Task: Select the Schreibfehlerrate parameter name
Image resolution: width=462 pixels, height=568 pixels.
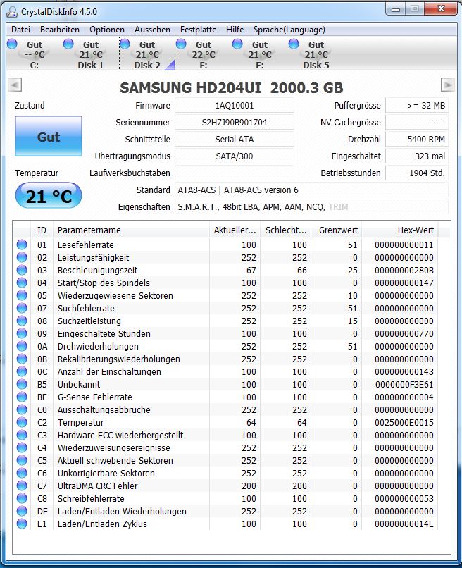Action: coord(91,498)
